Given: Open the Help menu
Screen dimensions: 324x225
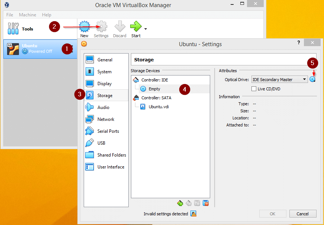Looking at the screenshot, I should tap(46, 15).
